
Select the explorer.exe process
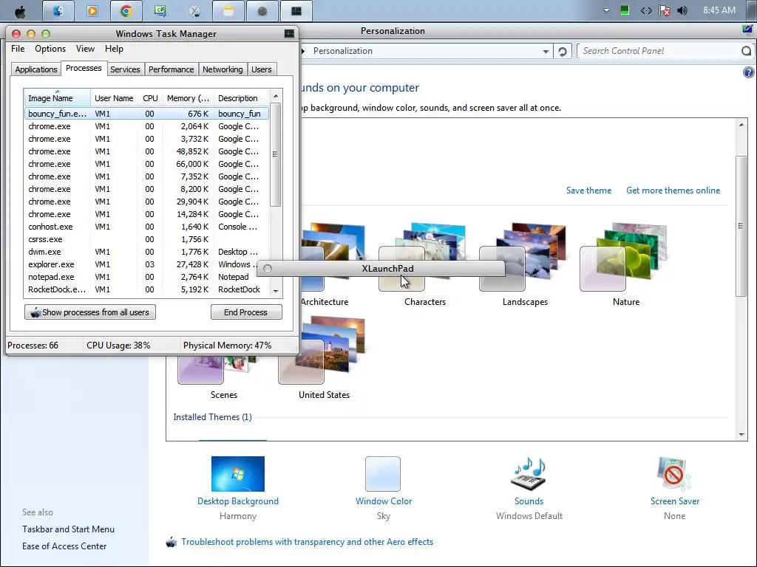(x=140, y=264)
